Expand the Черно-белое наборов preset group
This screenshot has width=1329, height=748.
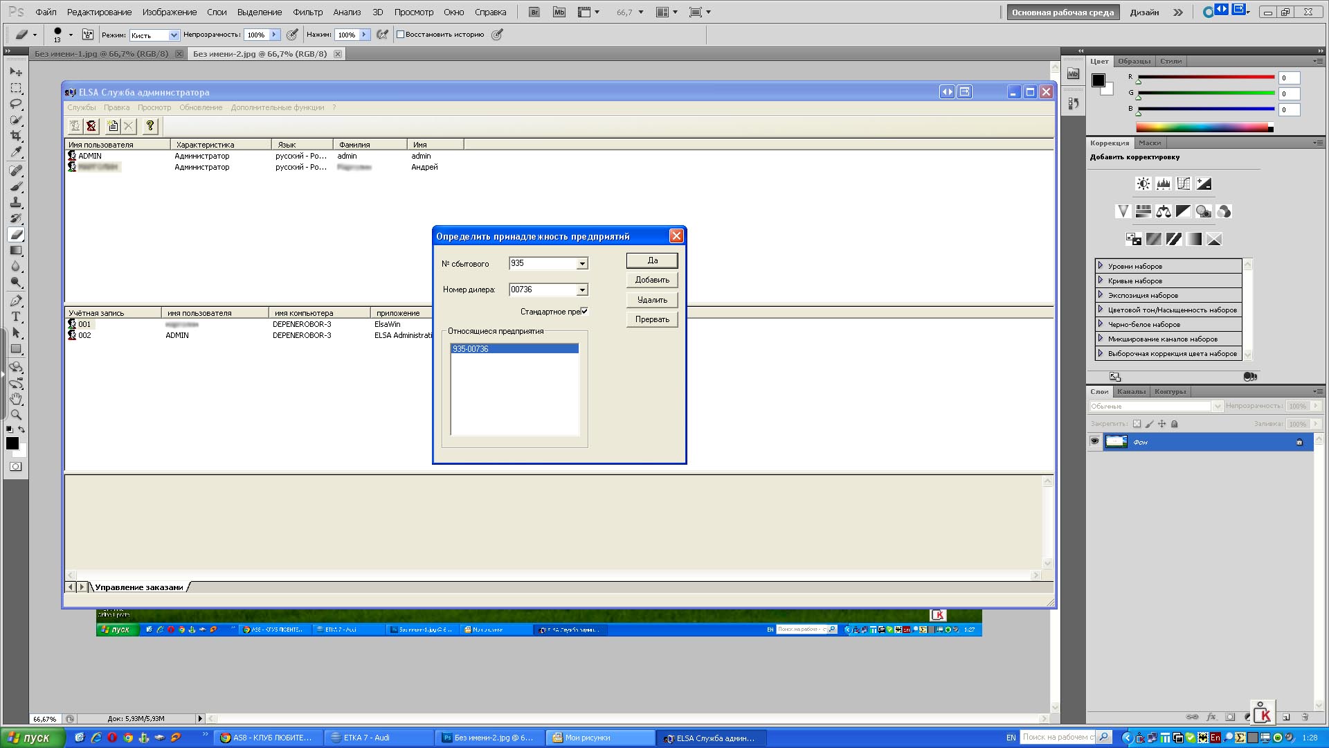pyautogui.click(x=1101, y=324)
